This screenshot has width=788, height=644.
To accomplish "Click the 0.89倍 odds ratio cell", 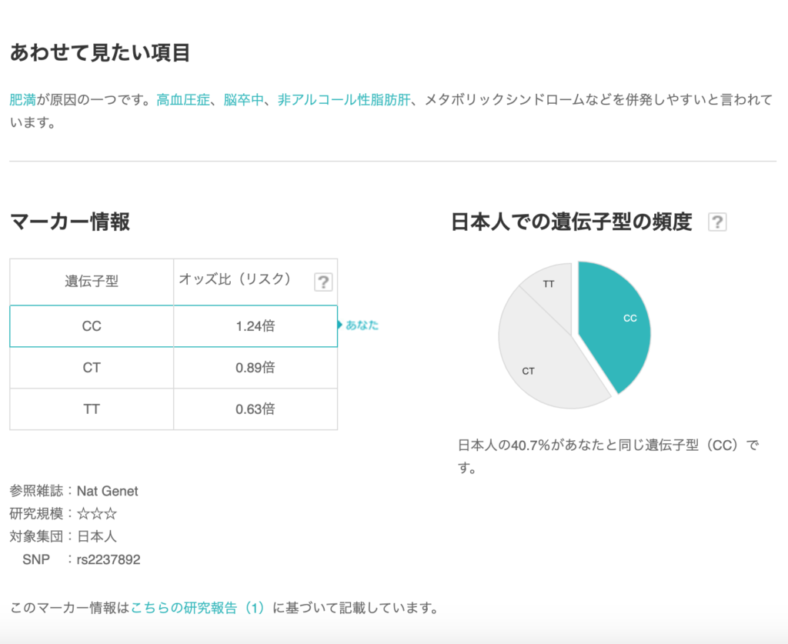I will [x=255, y=368].
